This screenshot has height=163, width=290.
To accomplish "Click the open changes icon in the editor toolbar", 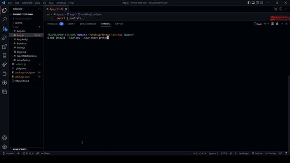I will click(x=276, y=9).
